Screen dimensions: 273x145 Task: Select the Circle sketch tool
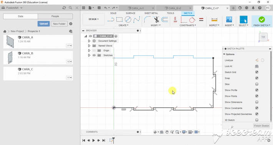[x=128, y=20]
